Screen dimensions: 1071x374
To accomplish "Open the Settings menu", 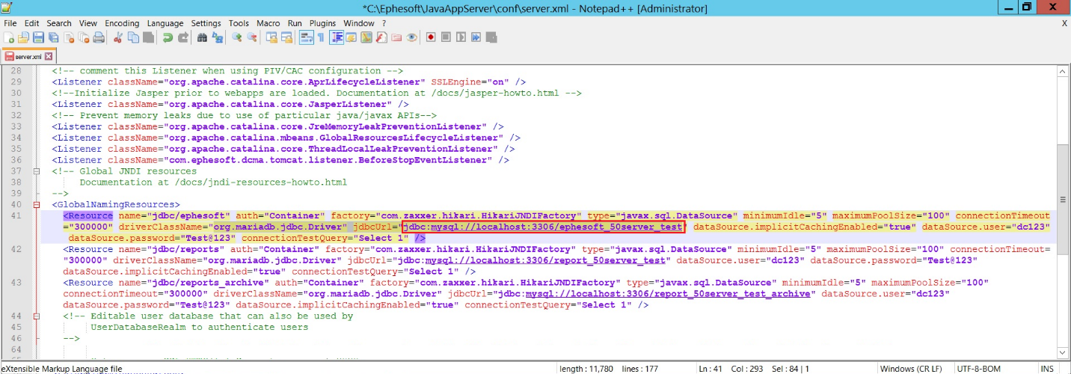I will [206, 23].
